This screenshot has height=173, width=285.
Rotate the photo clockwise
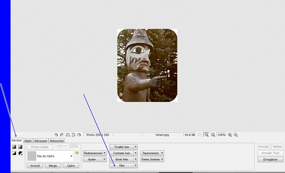62,135
